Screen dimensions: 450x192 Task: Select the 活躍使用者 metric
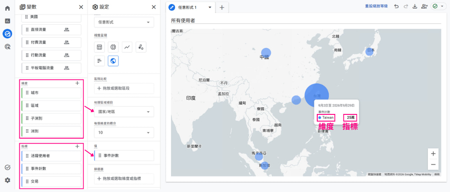click(x=51, y=156)
